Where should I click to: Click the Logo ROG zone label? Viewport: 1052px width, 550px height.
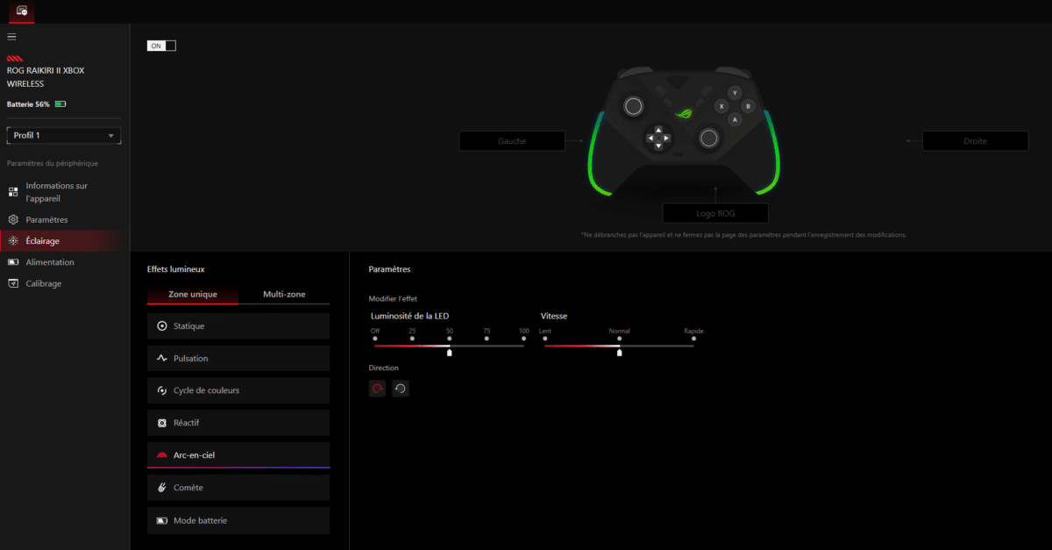[x=716, y=212]
